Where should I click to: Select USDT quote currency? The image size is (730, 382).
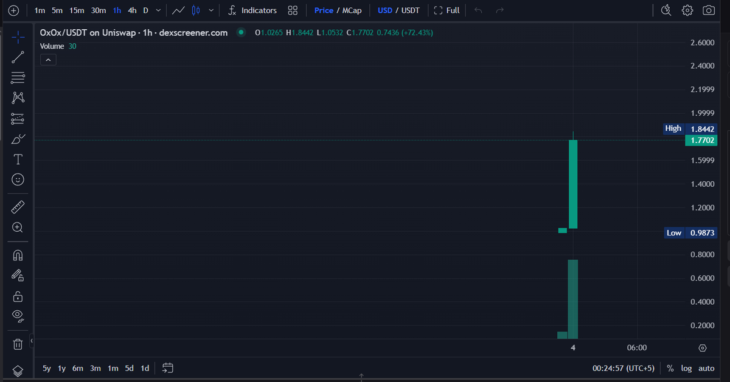point(411,10)
